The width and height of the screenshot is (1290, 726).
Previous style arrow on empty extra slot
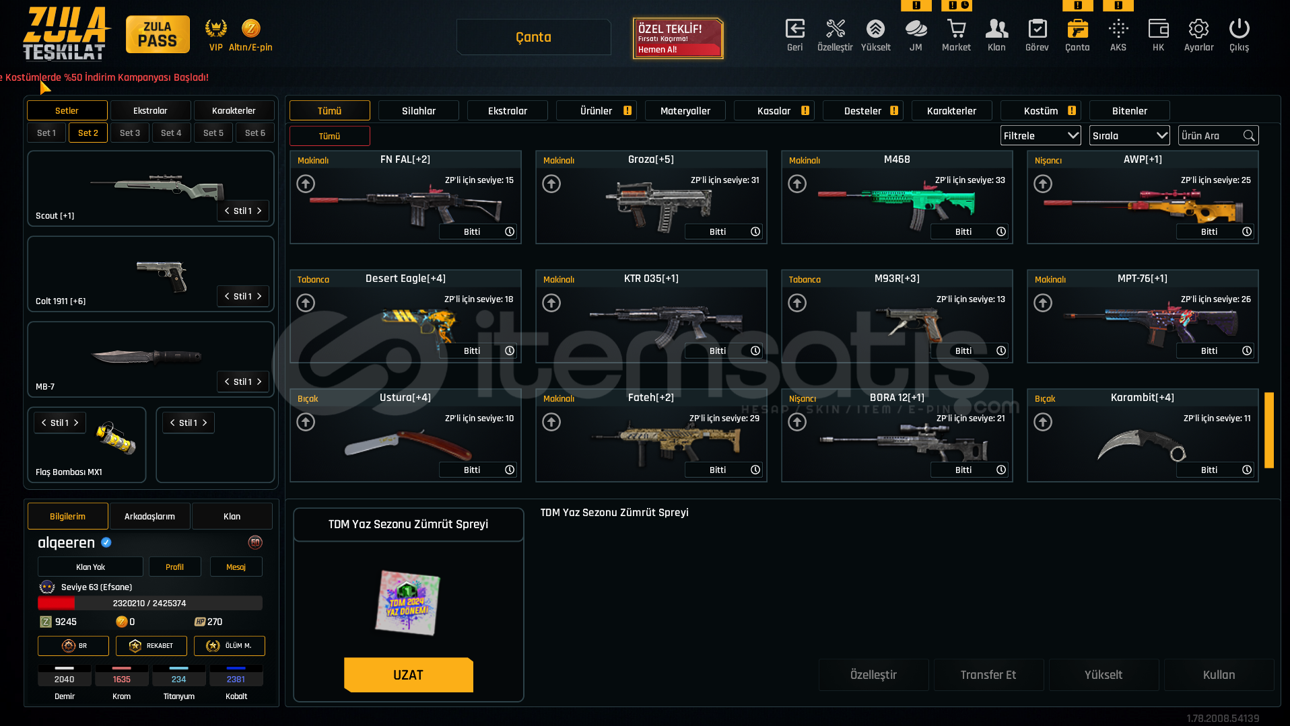[x=172, y=423]
